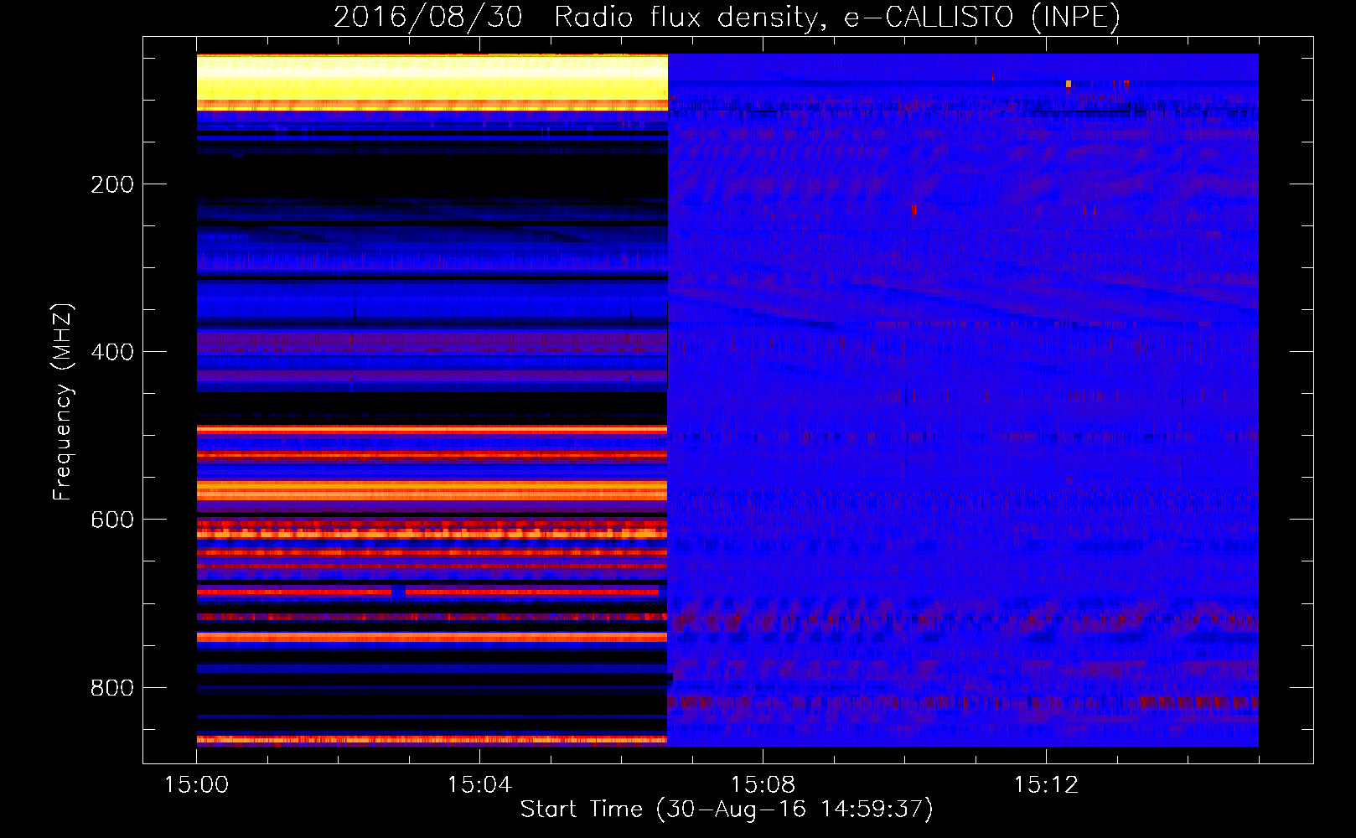Click the 800 frequency tick label
This screenshot has height=838, width=1356.
pyautogui.click(x=112, y=688)
